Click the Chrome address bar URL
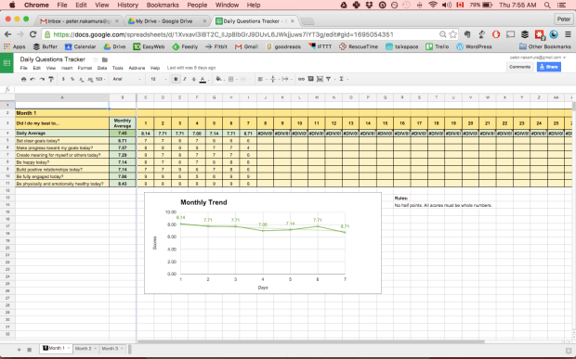 [x=223, y=34]
